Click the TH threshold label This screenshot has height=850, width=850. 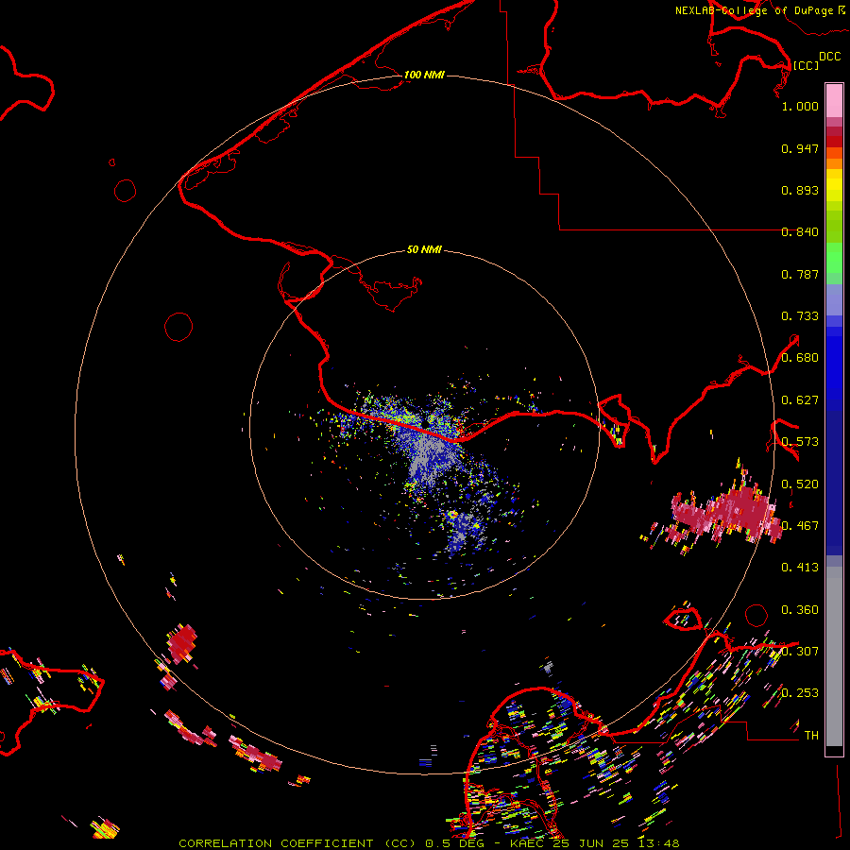(811, 736)
